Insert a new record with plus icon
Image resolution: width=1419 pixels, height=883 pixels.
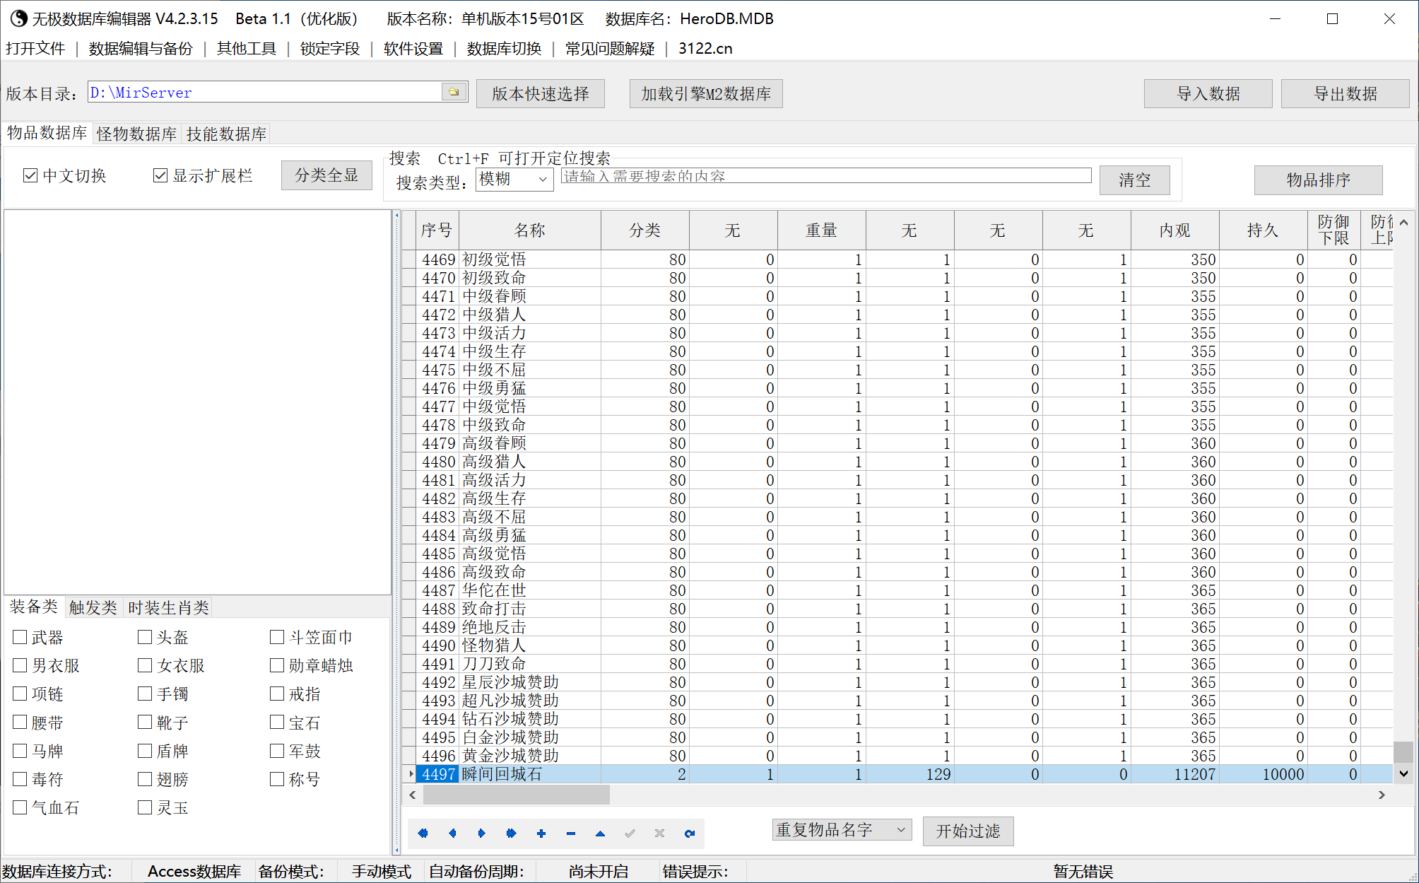541,834
